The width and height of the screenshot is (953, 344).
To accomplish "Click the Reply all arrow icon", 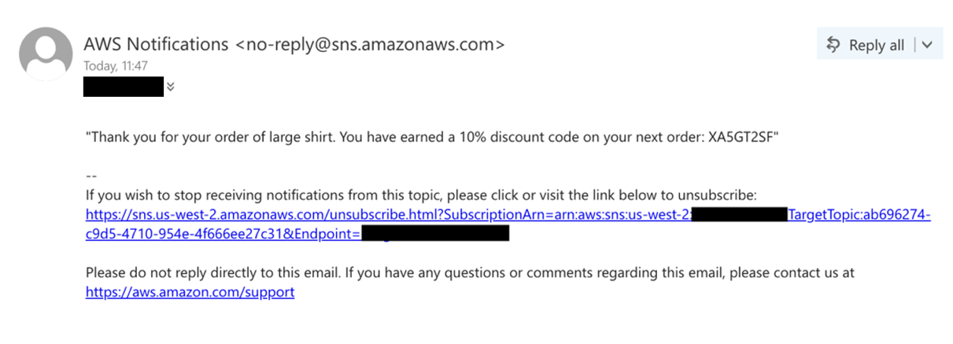I will coord(833,45).
